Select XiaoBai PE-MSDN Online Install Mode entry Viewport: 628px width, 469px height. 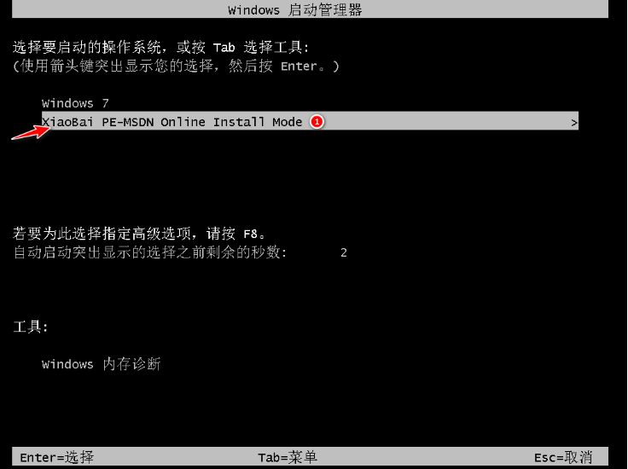click(x=310, y=120)
